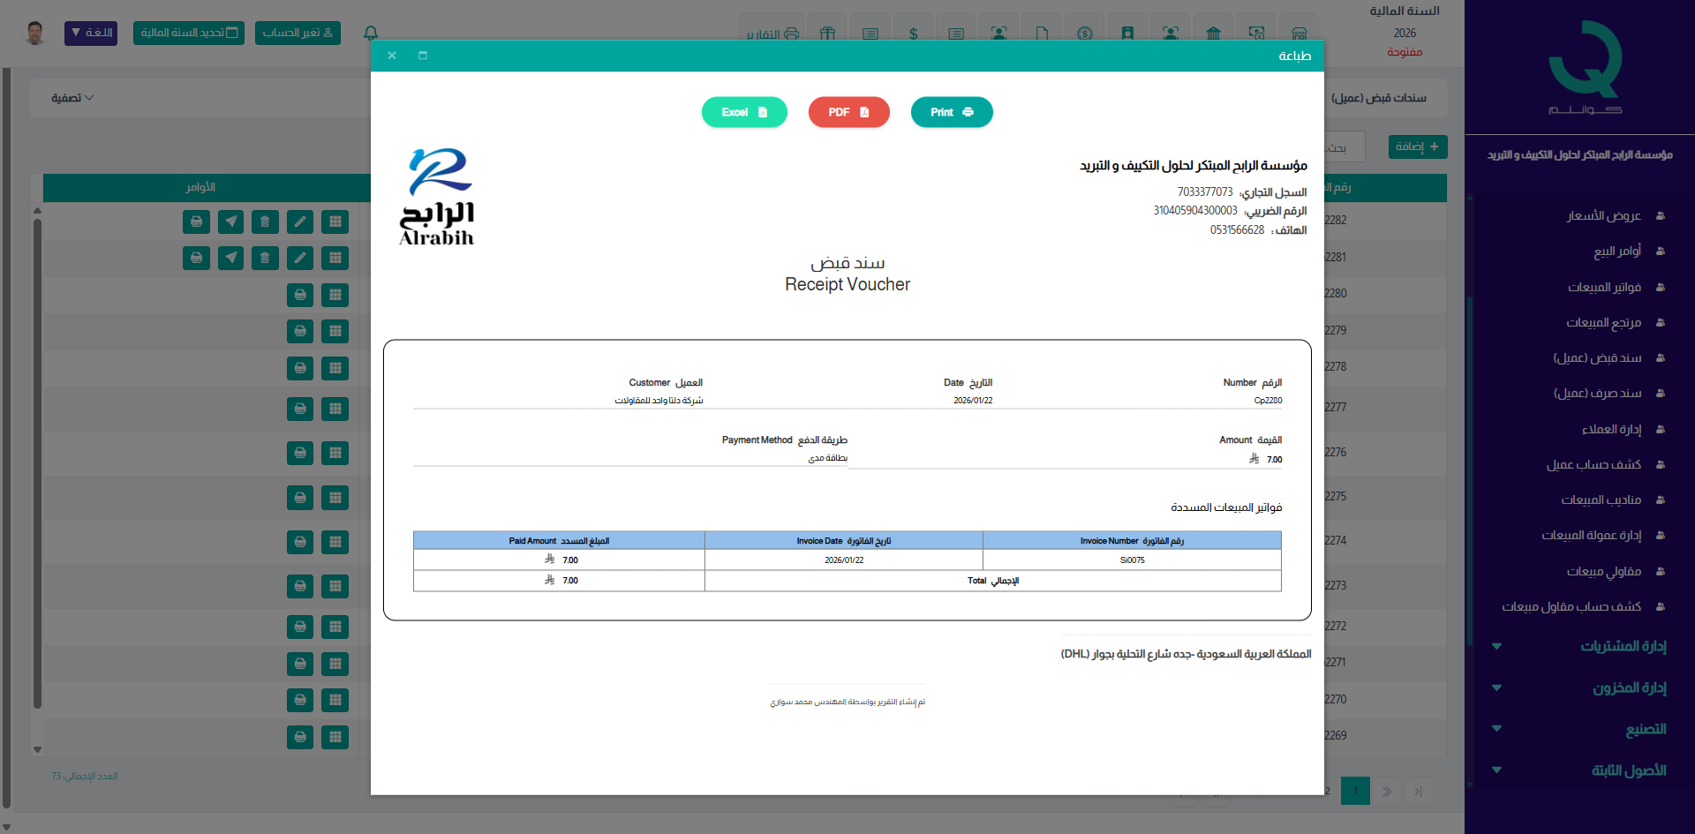Click the بحث search input field
The height and width of the screenshot is (834, 1695).
(1342, 147)
